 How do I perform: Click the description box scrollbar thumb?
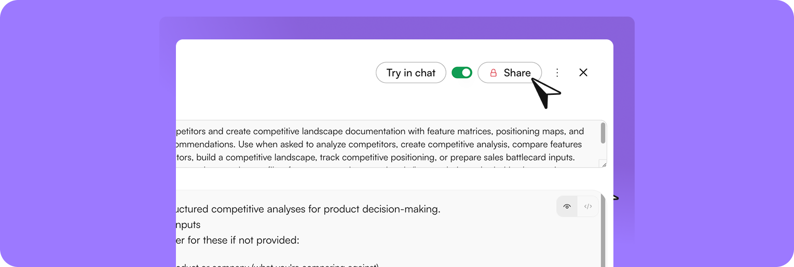click(603, 133)
